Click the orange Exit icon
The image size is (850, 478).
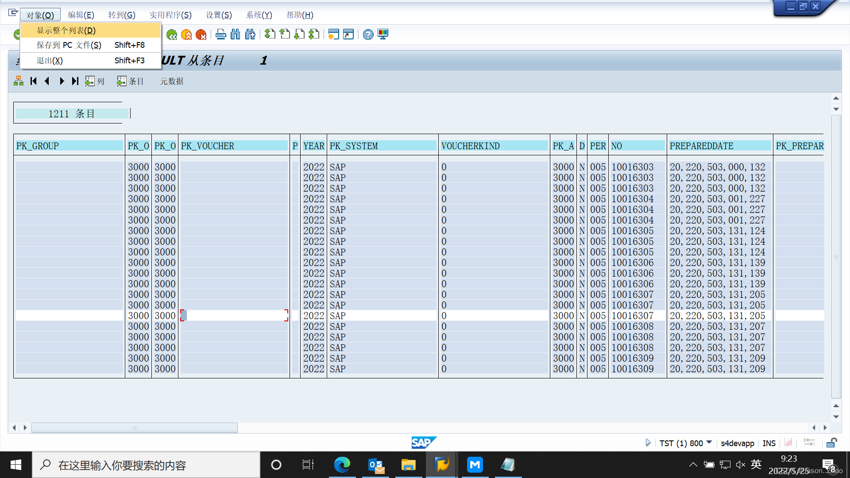click(x=186, y=35)
